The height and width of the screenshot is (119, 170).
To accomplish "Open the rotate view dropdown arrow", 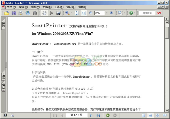I will click(x=124, y=13).
